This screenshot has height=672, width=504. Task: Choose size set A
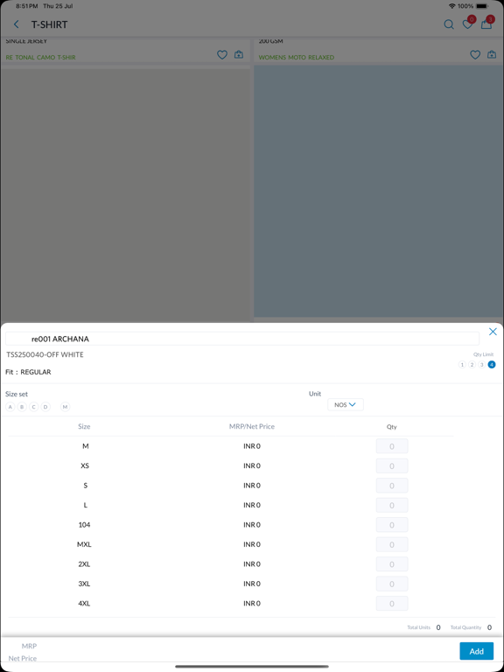click(x=10, y=407)
